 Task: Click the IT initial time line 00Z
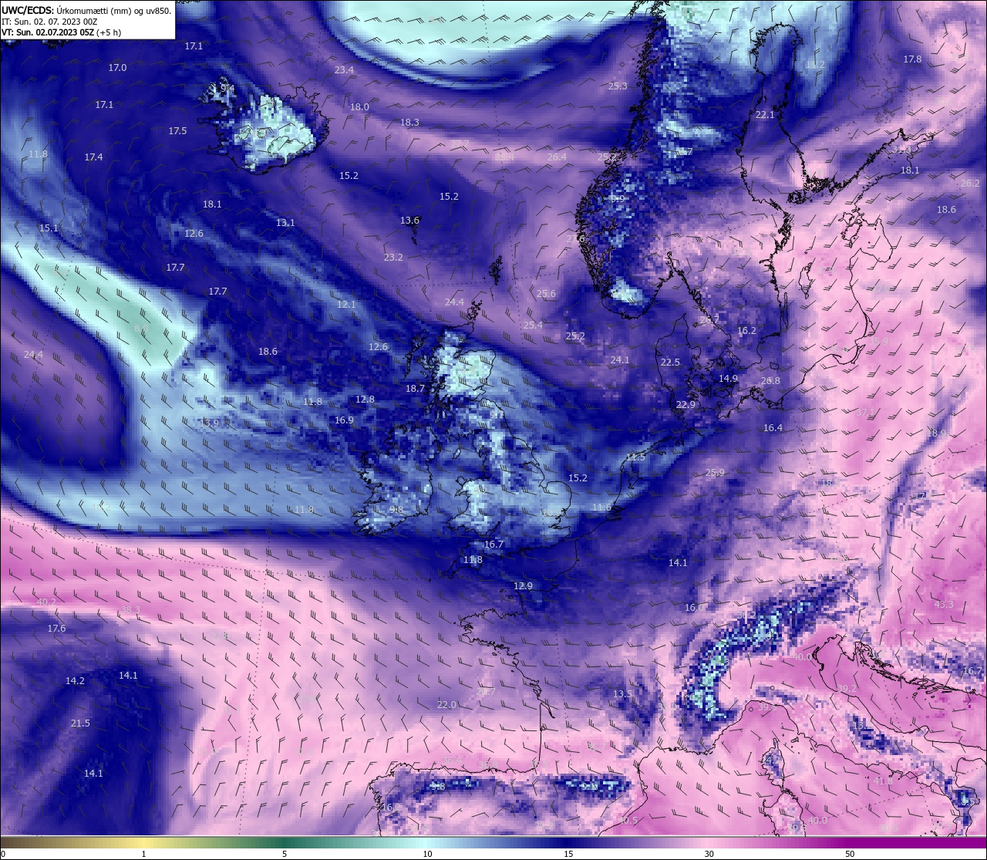[x=49, y=22]
